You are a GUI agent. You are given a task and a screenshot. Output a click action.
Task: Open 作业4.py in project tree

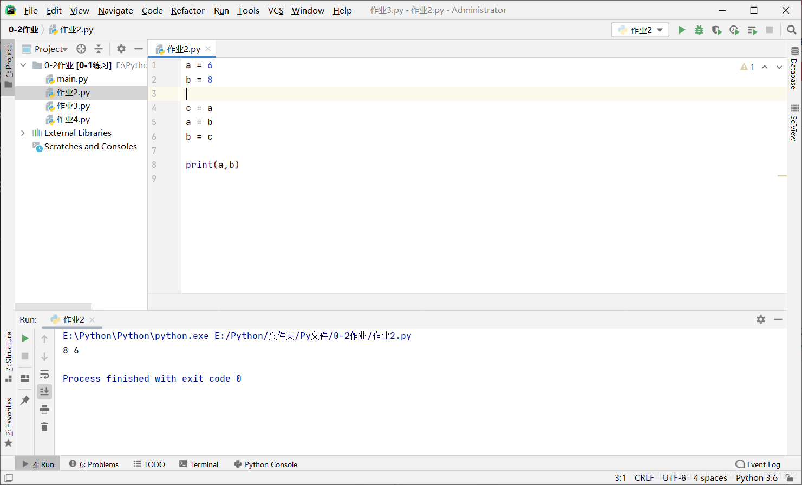(x=73, y=120)
